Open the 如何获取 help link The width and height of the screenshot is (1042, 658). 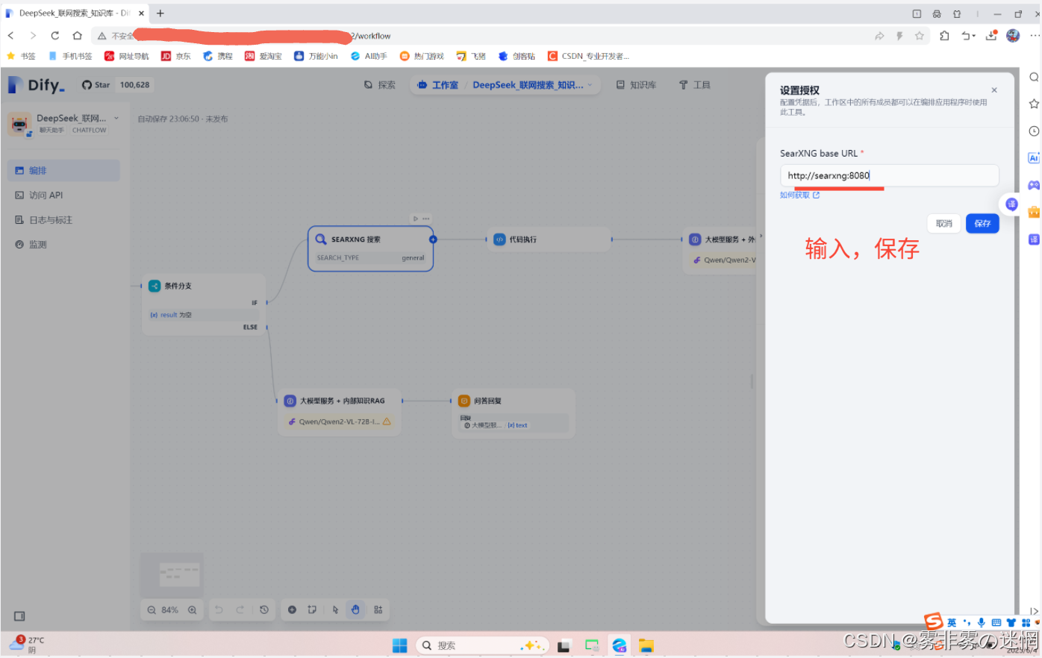(799, 195)
